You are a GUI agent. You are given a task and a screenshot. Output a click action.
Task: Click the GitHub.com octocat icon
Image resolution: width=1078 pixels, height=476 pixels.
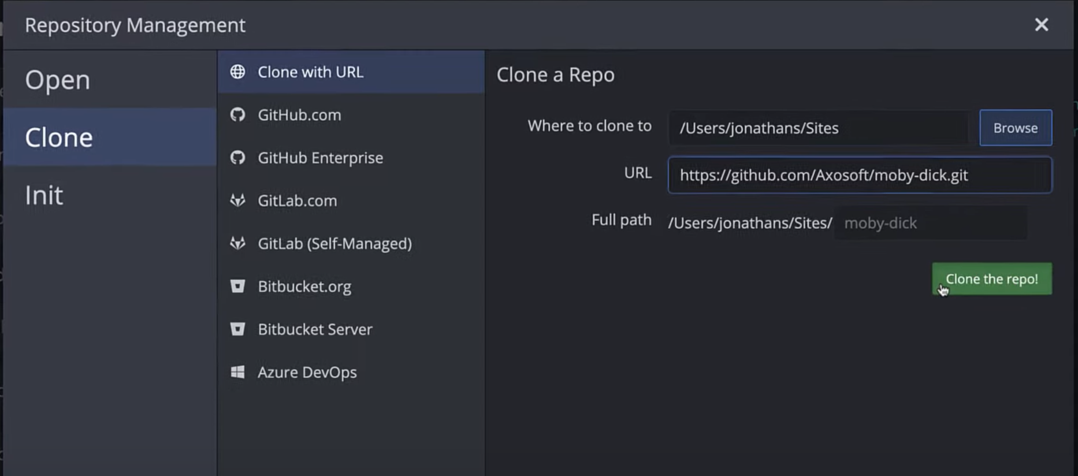(x=237, y=114)
